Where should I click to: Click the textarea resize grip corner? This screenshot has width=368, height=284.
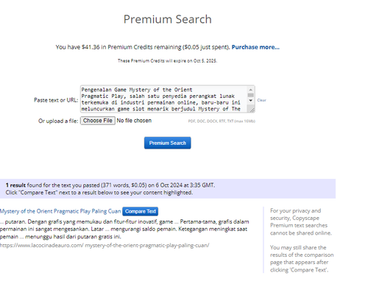pos(252,110)
